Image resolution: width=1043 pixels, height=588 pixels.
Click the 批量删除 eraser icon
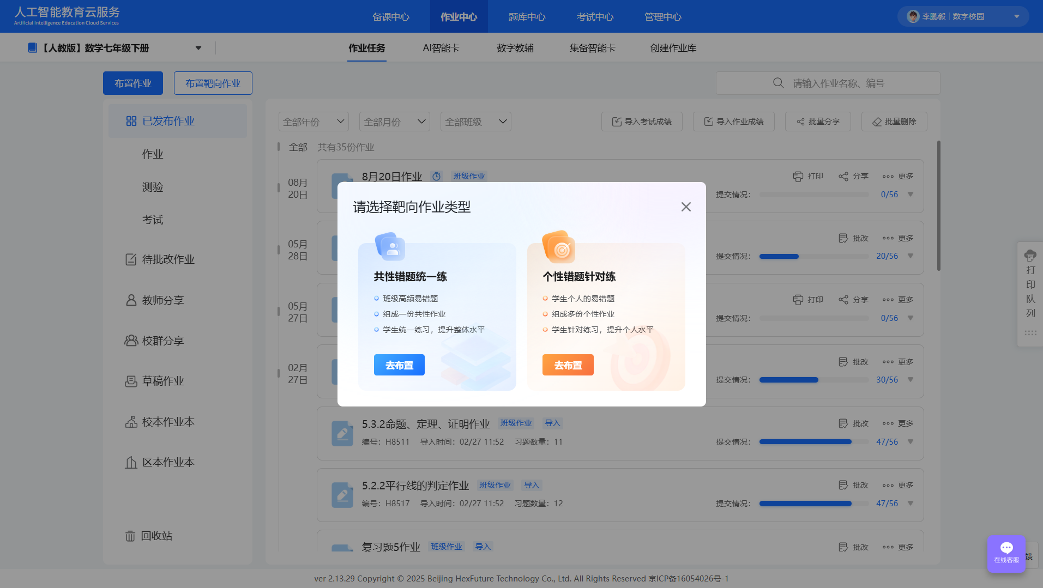tap(877, 121)
